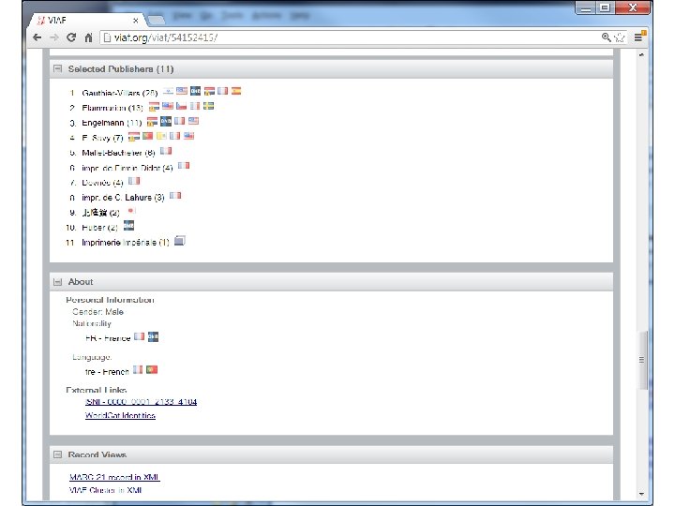675x506 pixels.
Task: Click the Portugal flag beside fre - French
Action: tap(152, 369)
